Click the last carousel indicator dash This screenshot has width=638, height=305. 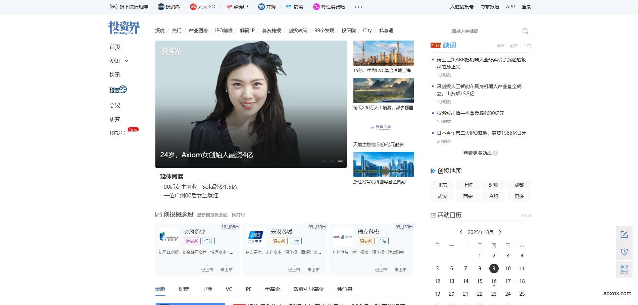[340, 161]
